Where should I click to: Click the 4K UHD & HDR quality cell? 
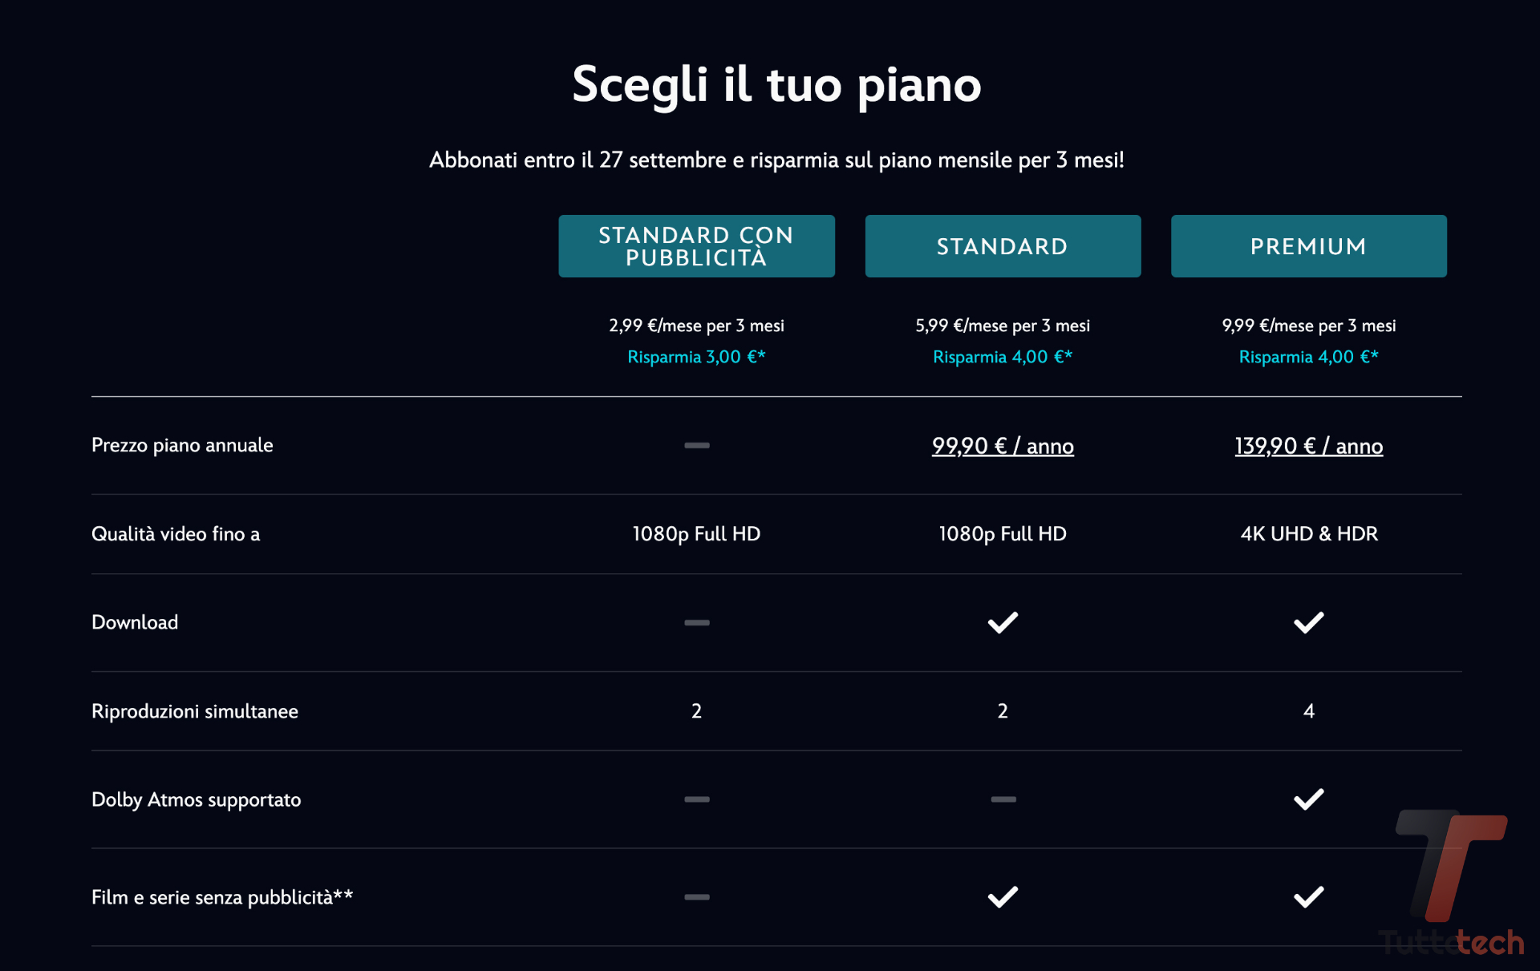[x=1308, y=534]
